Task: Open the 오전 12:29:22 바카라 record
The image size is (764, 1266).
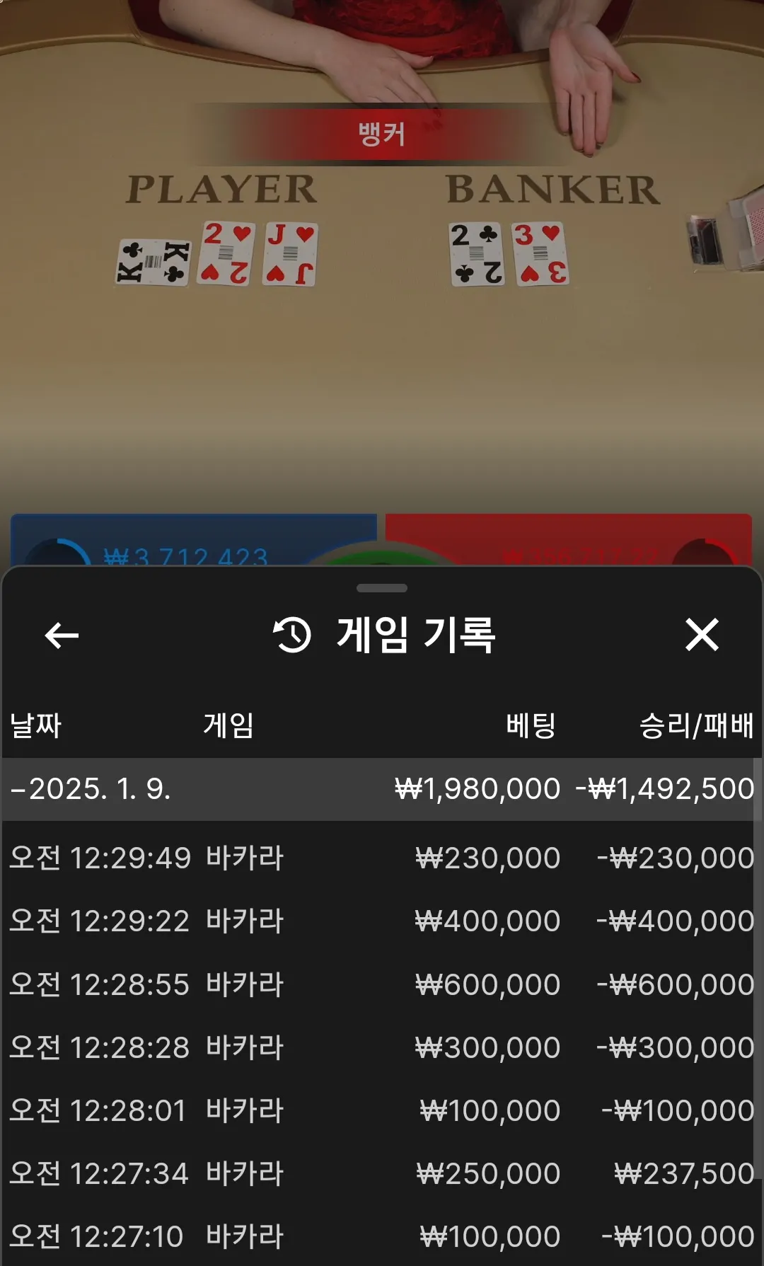Action: pyautogui.click(x=381, y=921)
